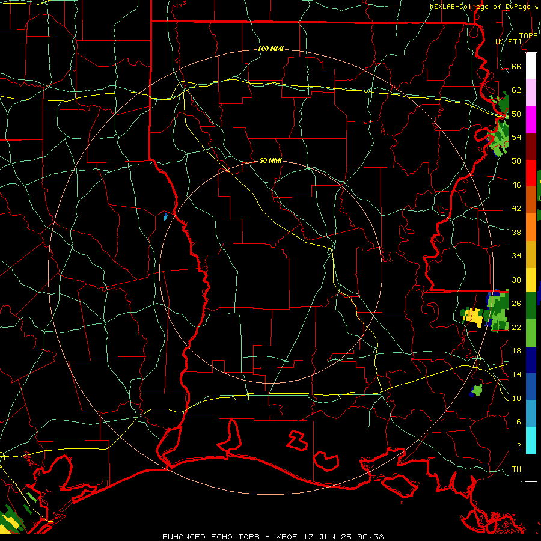Viewport: 541px width, 541px height.
Task: Pick the dark green legend swatch
Action: (531, 306)
